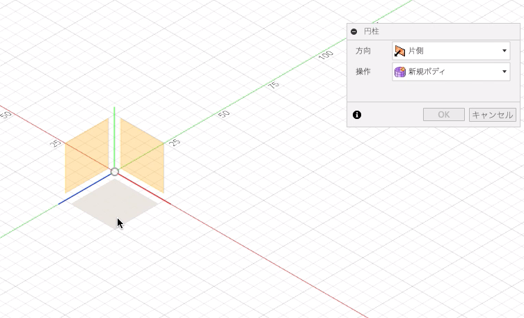Select the left orange vertical plane
Image resolution: width=524 pixels, height=318 pixels.
pos(87,155)
